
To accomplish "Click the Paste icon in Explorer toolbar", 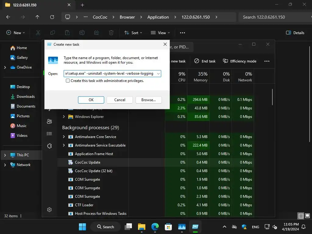I will [x=67, y=33].
